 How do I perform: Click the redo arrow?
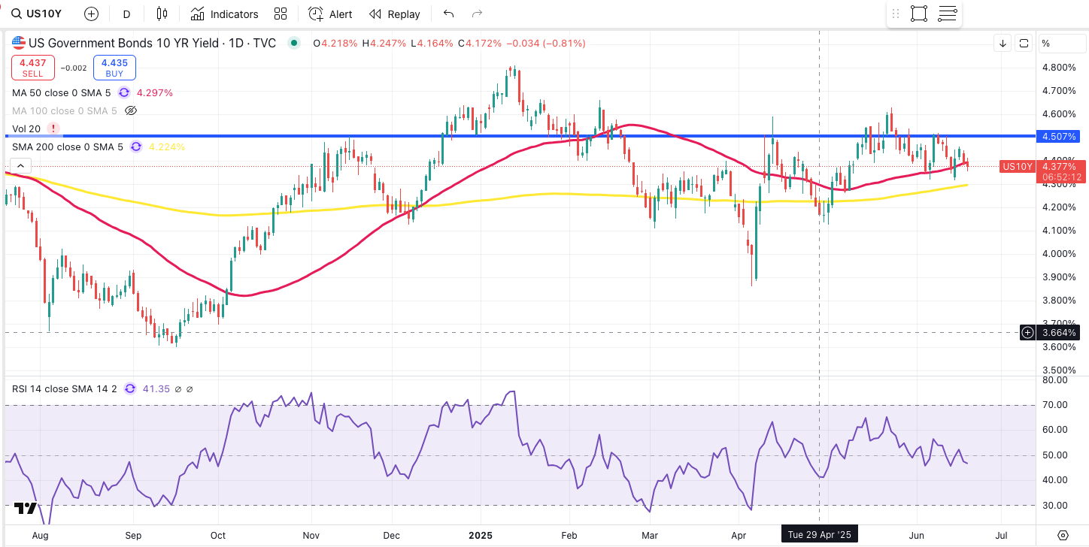(x=476, y=14)
